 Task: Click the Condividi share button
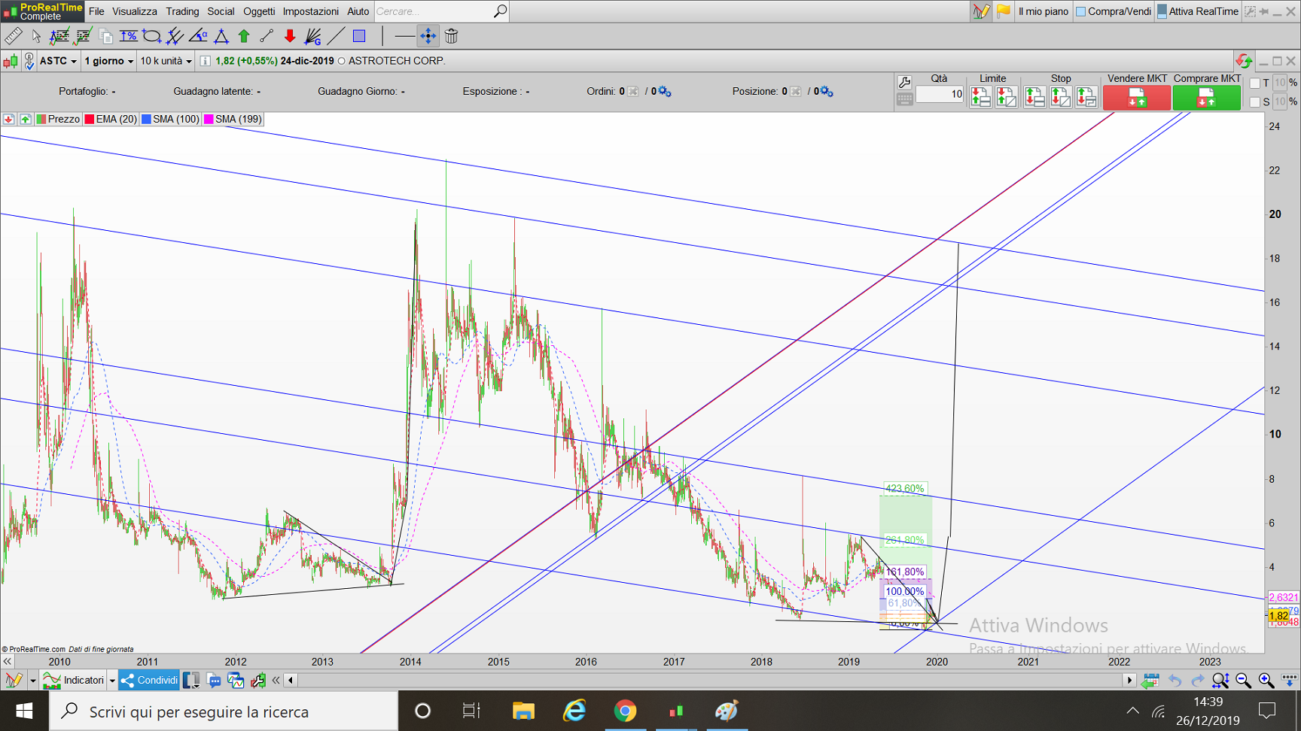pos(149,681)
